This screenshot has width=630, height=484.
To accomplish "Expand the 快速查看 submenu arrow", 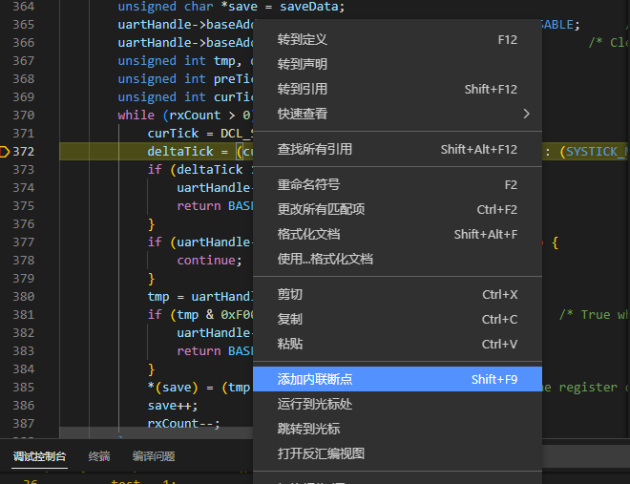I will [526, 114].
